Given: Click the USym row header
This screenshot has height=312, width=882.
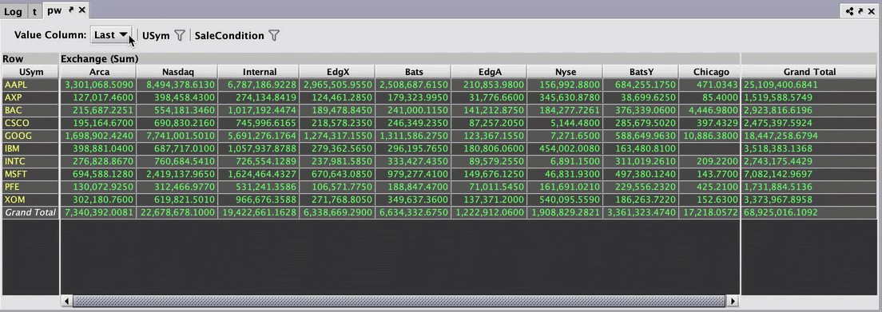Looking at the screenshot, I should point(30,71).
